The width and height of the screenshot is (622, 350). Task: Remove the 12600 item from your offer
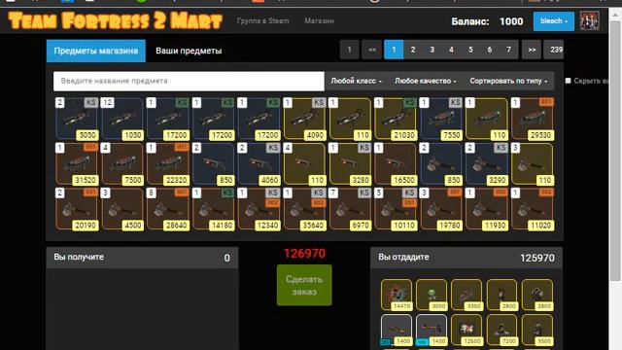click(x=466, y=330)
